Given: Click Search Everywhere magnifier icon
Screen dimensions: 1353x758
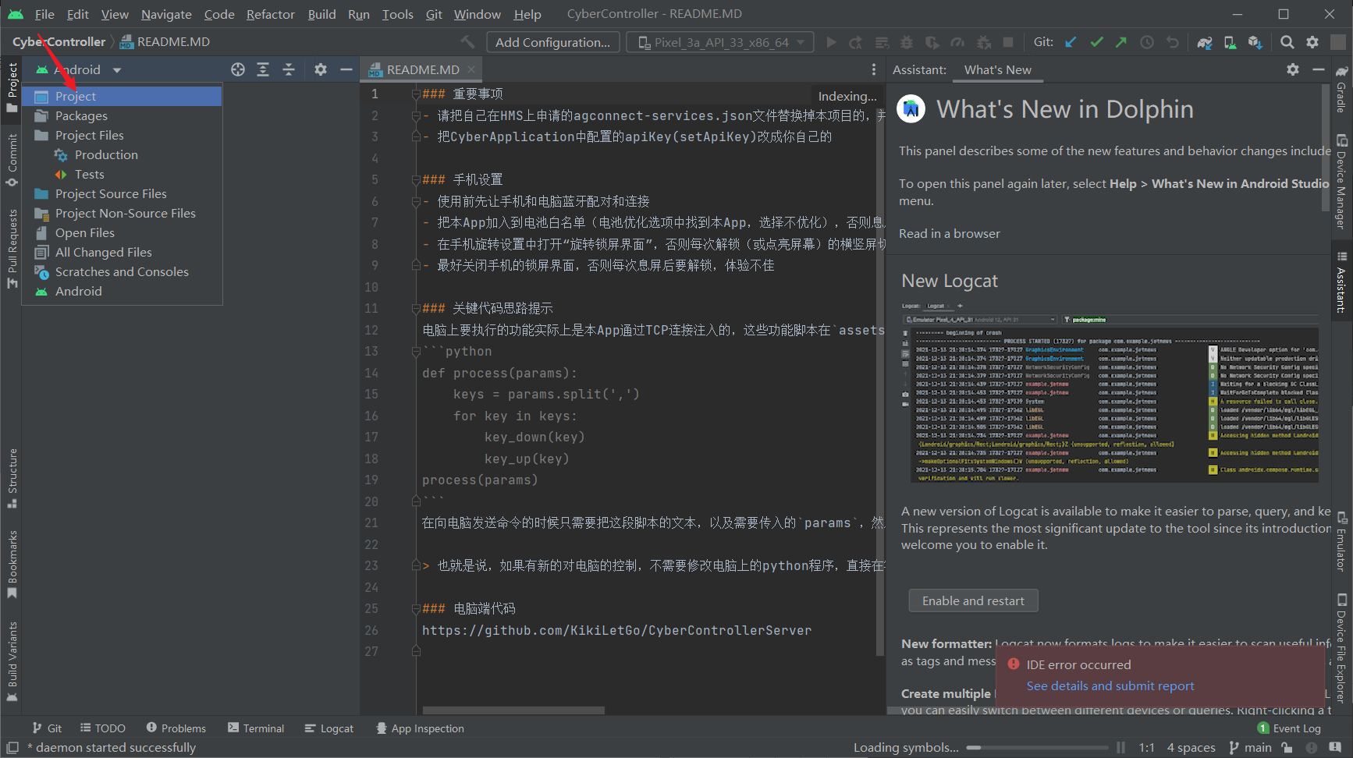Looking at the screenshot, I should [x=1287, y=42].
